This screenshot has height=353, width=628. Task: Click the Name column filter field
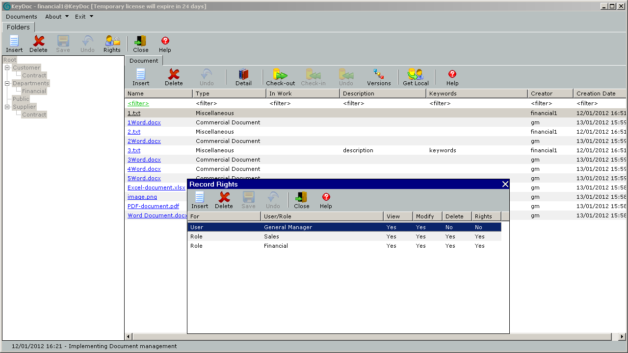pos(138,103)
